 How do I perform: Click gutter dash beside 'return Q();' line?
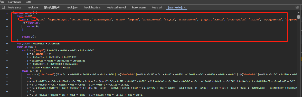(x=7, y=37)
